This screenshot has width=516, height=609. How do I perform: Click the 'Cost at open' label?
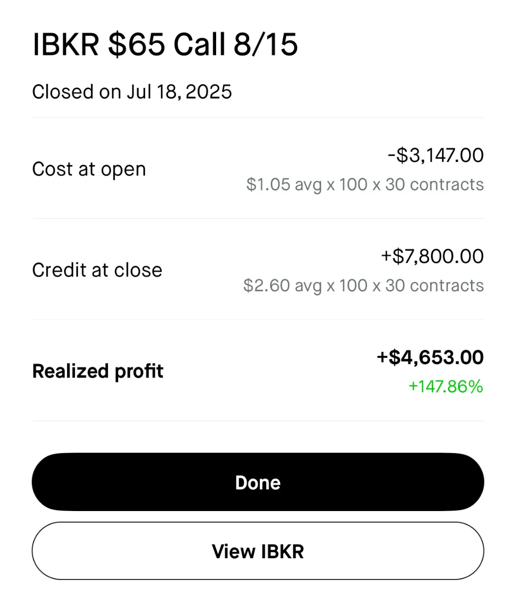click(x=89, y=169)
